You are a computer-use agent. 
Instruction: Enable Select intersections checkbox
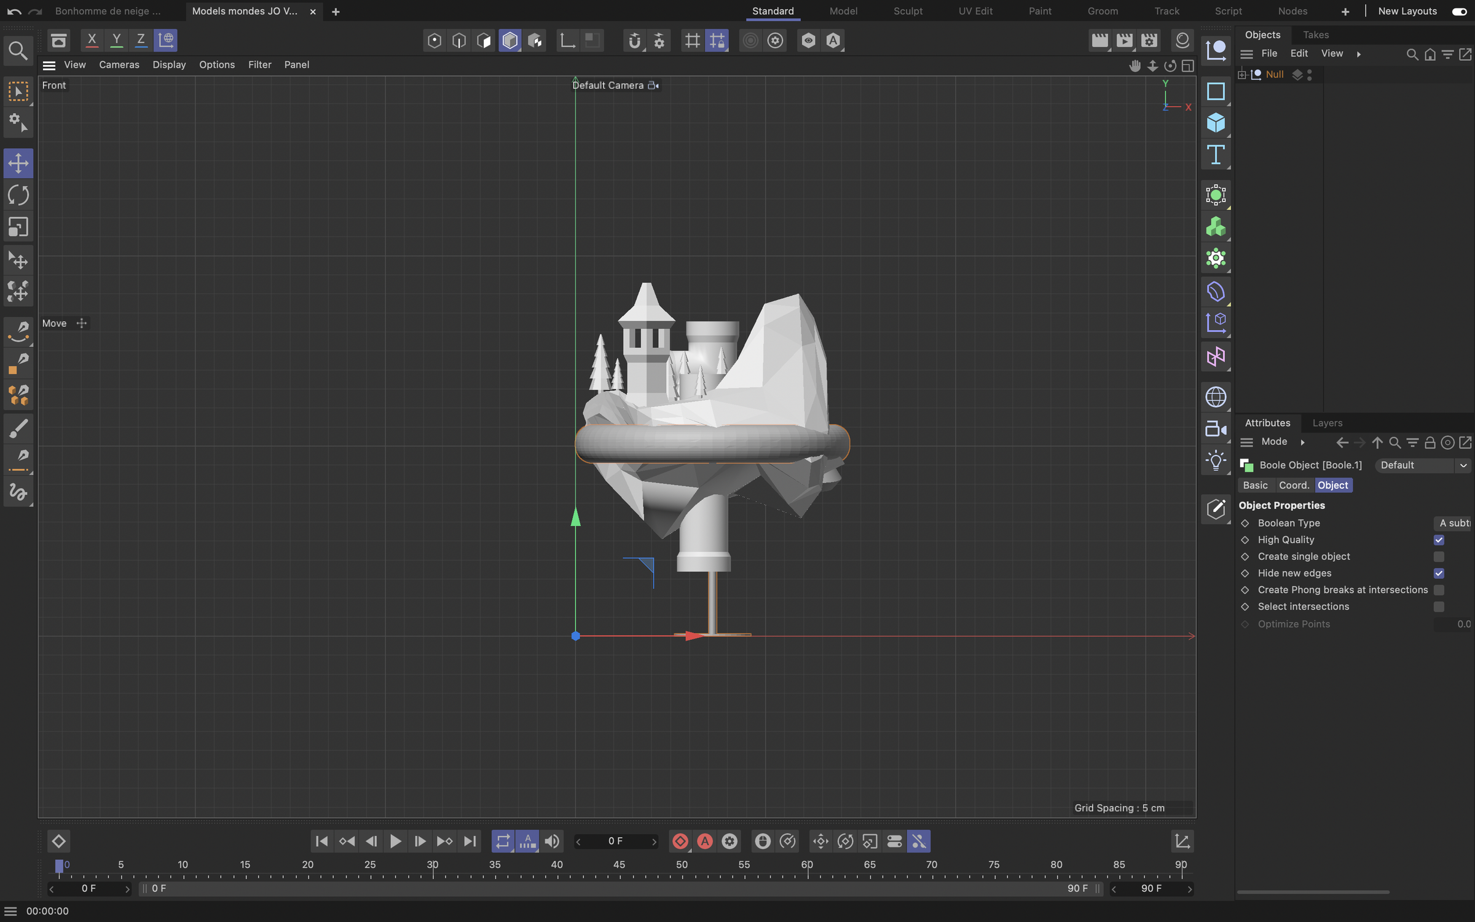point(1439,606)
